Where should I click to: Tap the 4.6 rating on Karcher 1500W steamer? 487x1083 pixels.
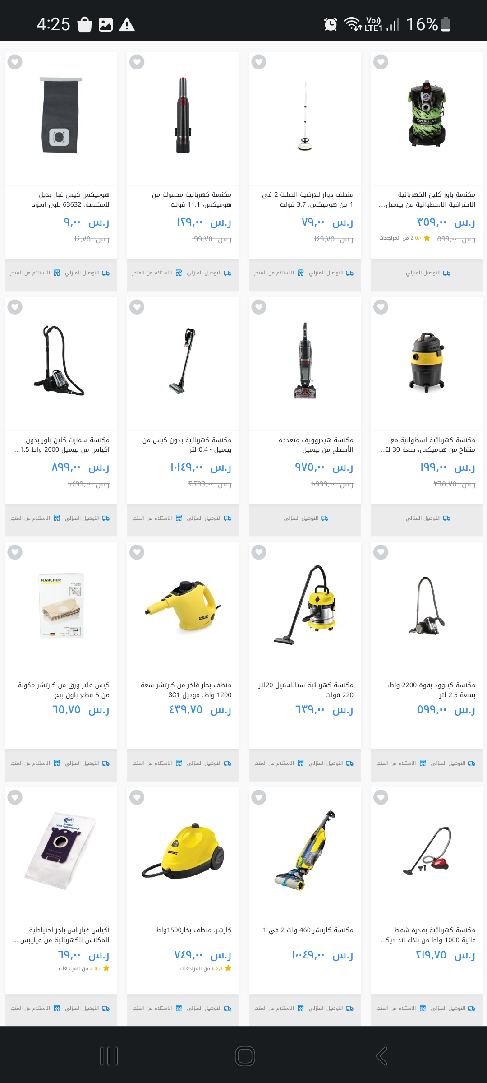(206, 968)
